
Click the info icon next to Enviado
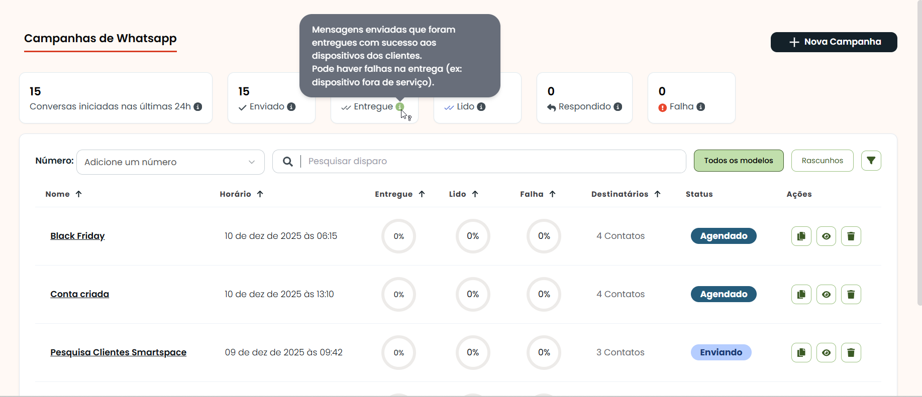click(291, 107)
